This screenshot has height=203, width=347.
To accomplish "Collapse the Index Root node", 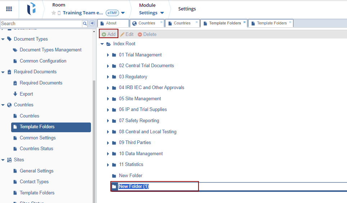I will point(102,44).
